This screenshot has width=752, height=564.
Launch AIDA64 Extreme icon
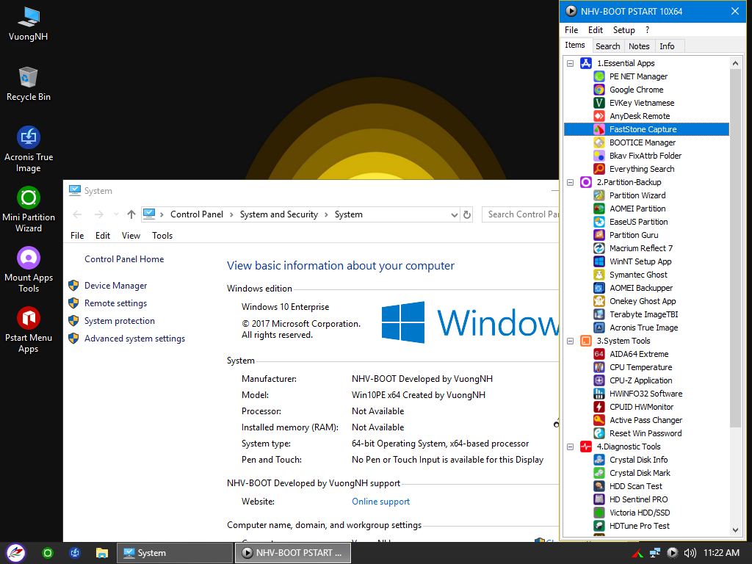(x=599, y=354)
